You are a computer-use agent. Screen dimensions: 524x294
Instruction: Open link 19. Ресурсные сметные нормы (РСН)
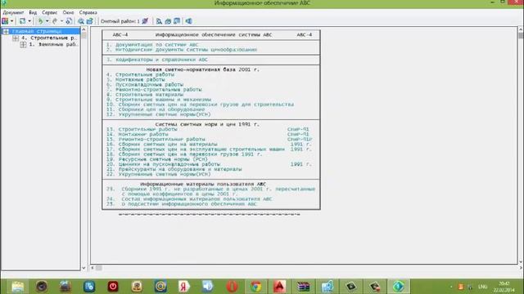pos(157,159)
